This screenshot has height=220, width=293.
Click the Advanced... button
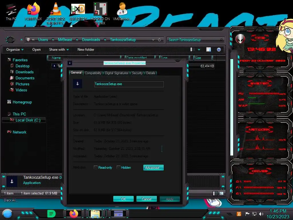[153, 168]
